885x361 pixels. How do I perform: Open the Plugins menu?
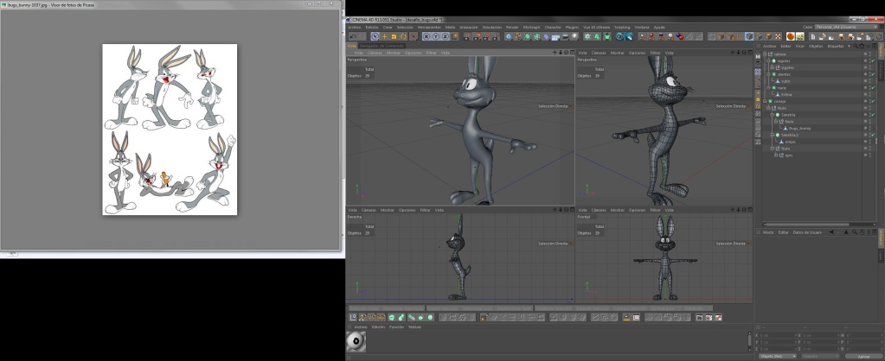click(x=573, y=27)
